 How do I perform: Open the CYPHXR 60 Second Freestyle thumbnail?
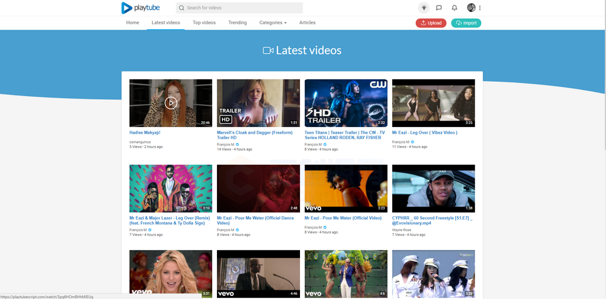point(433,189)
